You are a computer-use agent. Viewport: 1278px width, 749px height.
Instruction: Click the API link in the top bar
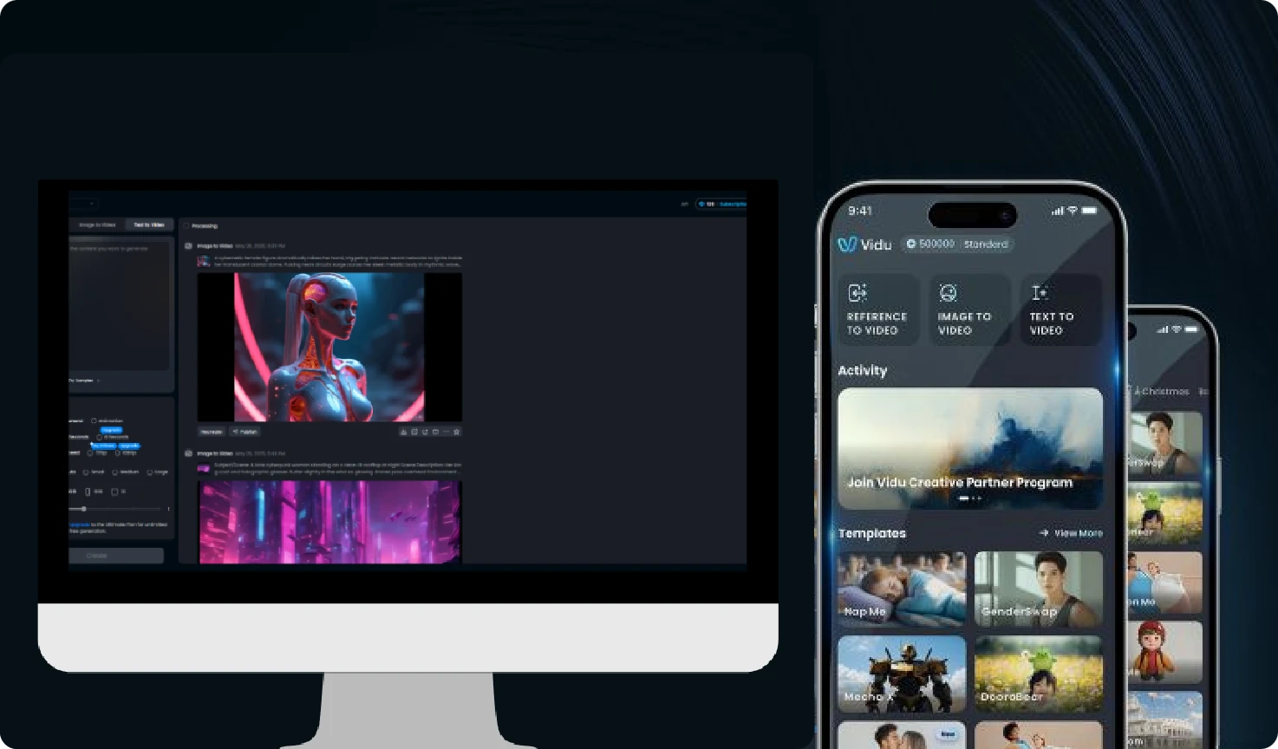685,205
